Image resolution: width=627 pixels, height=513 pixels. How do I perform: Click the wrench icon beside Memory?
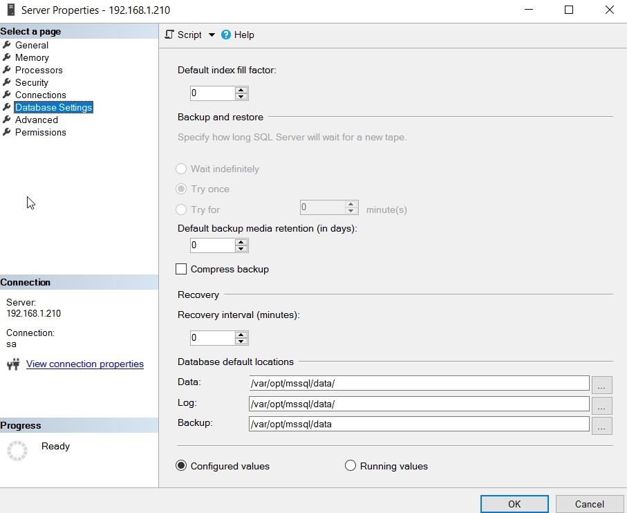coord(7,57)
